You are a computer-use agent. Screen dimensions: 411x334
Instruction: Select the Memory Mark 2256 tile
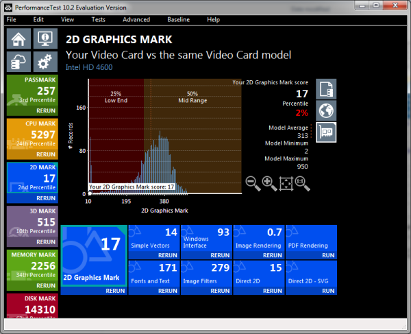click(32, 265)
